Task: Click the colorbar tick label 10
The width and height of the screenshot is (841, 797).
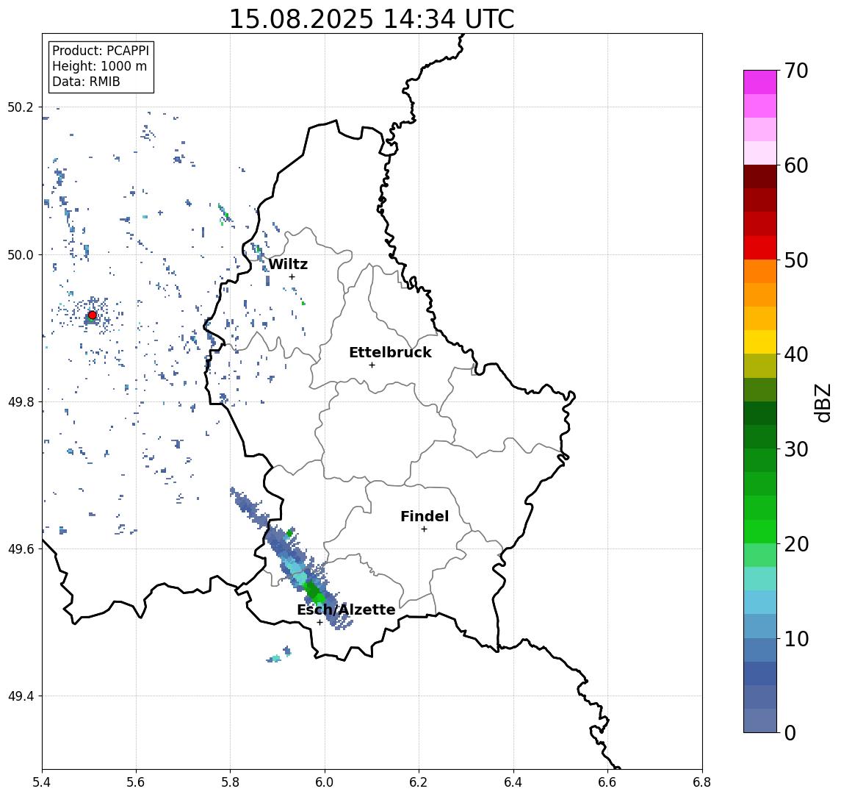Action: click(x=796, y=638)
